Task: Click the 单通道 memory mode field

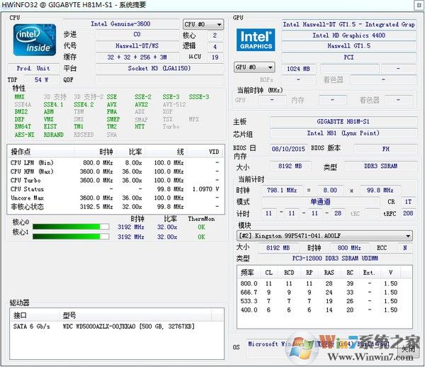Action: 320,202
